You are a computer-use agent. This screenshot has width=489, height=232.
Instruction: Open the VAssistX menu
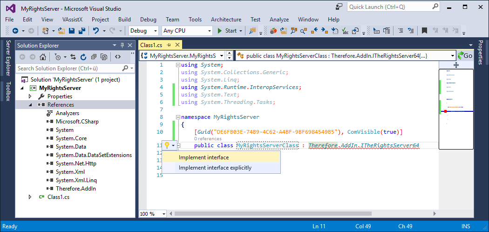[x=72, y=20]
